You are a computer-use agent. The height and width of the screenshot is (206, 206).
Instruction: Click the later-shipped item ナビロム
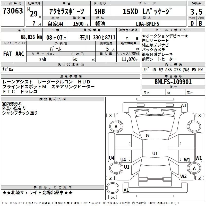pos(8,69)
